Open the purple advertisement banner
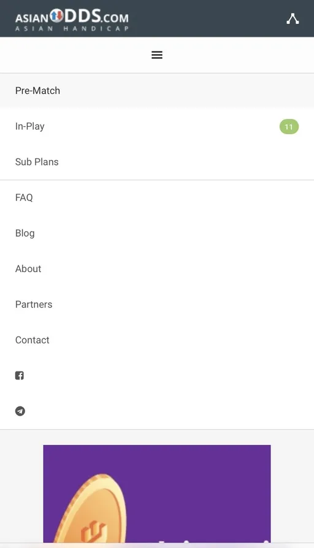Image resolution: width=314 pixels, height=548 pixels. [x=157, y=493]
